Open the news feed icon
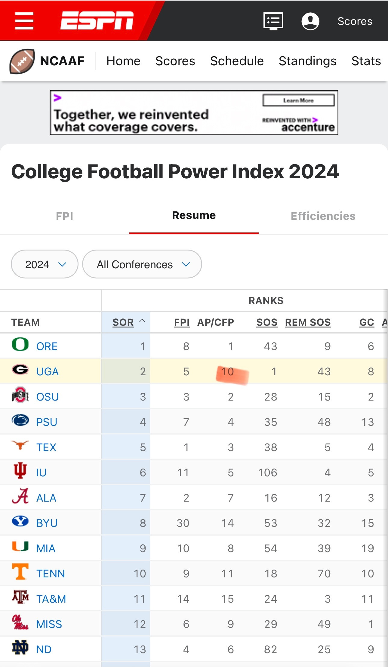 273,21
